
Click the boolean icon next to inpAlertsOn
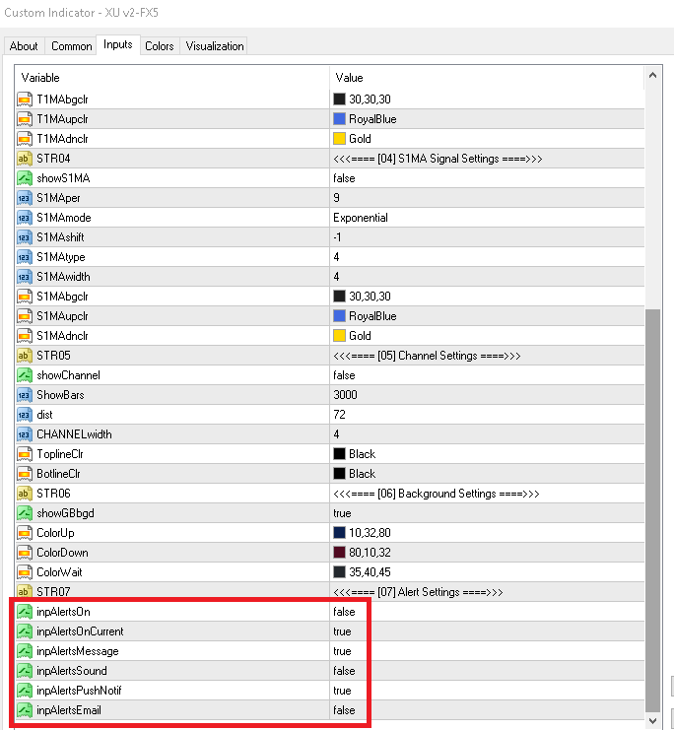pos(25,611)
